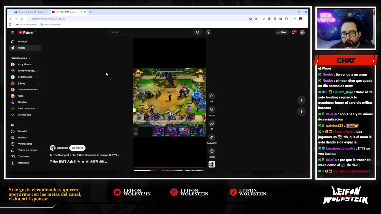Go back with the browser back arrow
The width and height of the screenshot is (381, 214).
[10, 19]
